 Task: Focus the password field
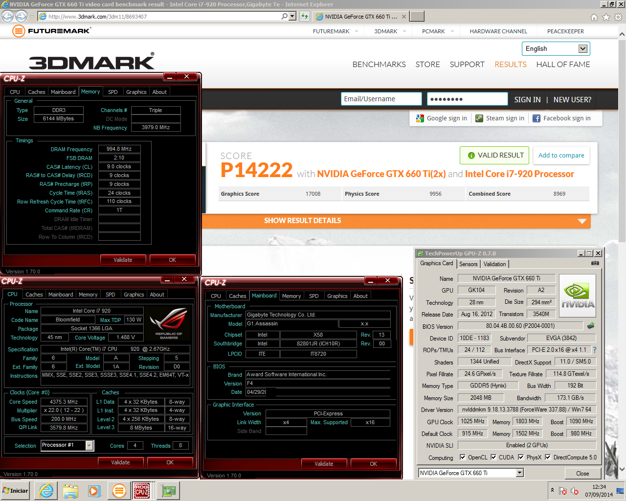468,99
